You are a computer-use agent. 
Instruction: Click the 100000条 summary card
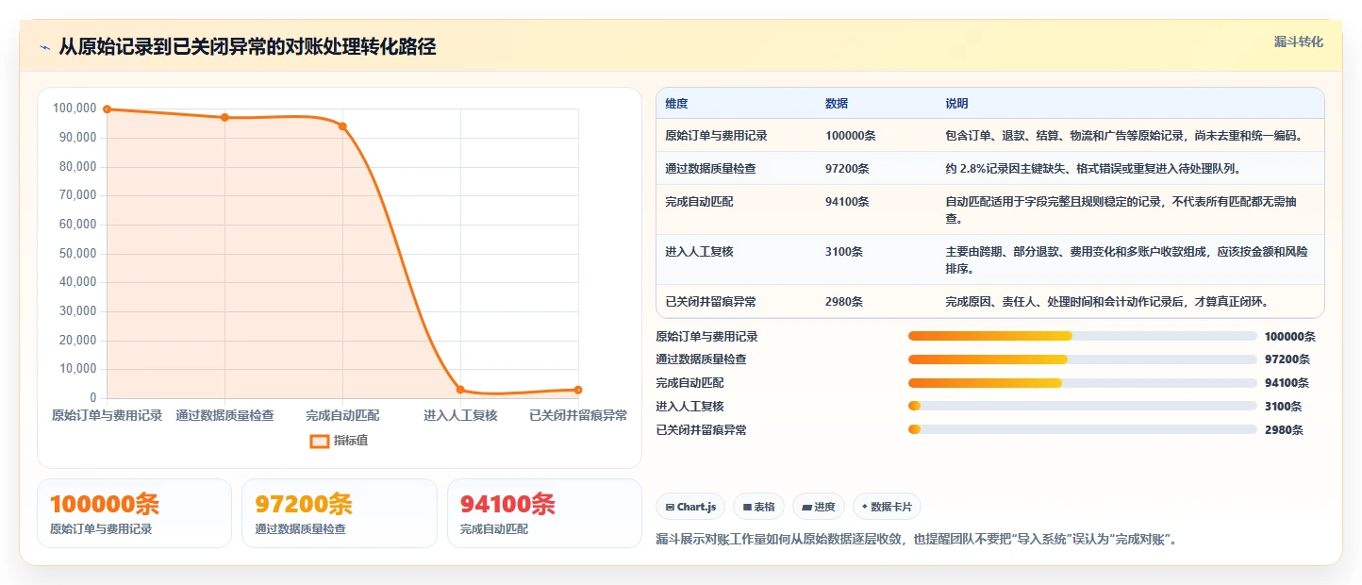[134, 513]
